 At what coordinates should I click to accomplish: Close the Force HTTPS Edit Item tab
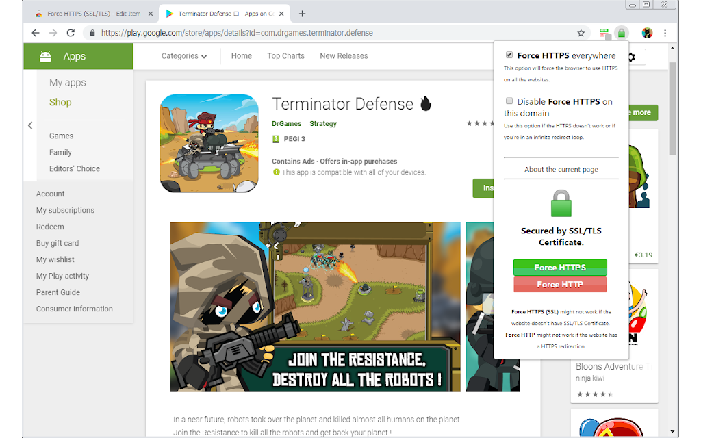pyautogui.click(x=150, y=14)
